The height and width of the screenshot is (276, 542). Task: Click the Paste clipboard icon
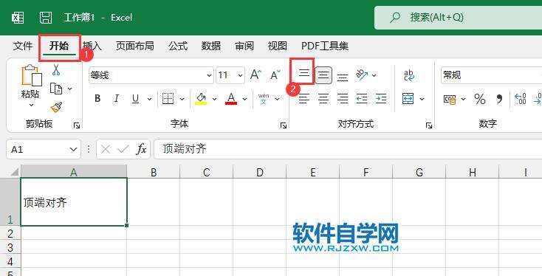click(x=31, y=75)
